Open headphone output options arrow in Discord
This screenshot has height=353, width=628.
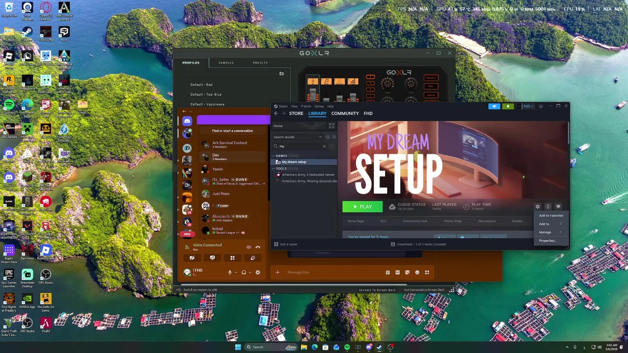point(249,273)
